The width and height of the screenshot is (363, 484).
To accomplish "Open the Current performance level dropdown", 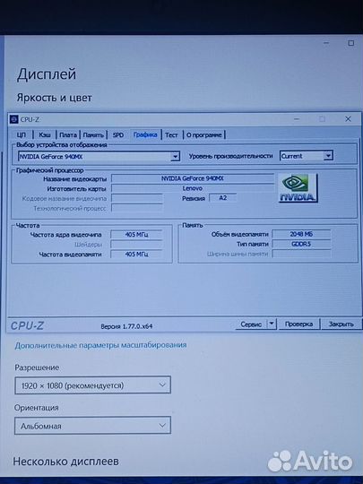I will point(328,156).
